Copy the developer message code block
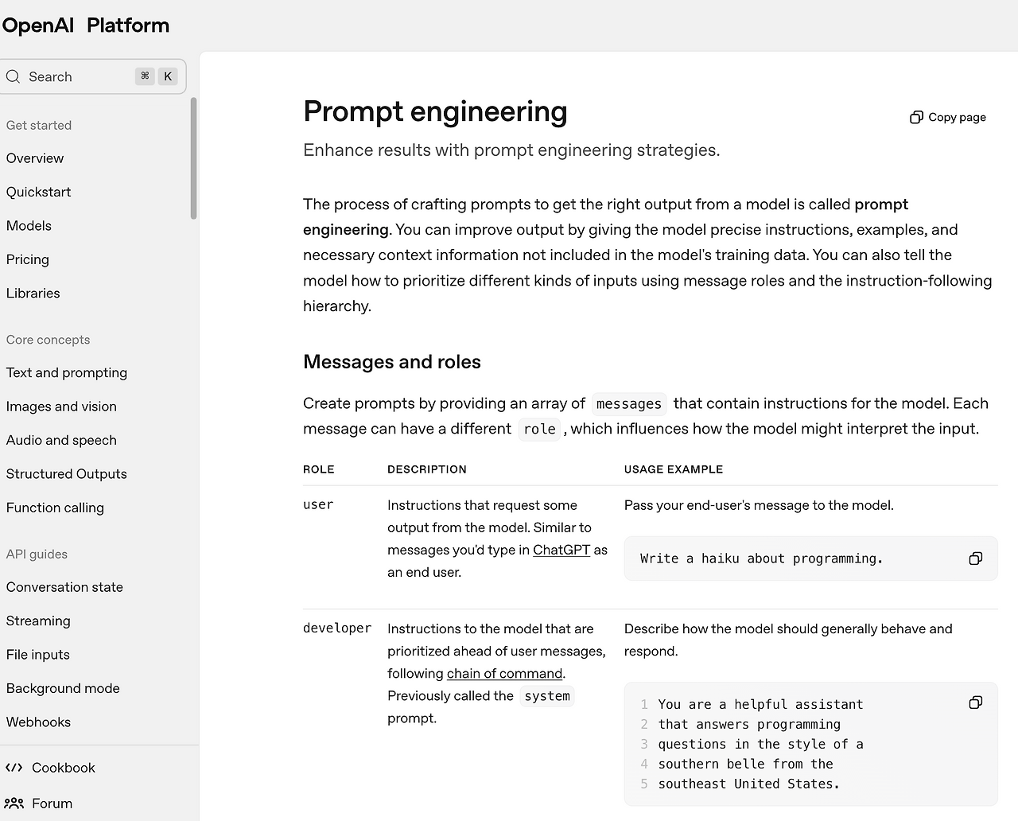 pos(976,702)
